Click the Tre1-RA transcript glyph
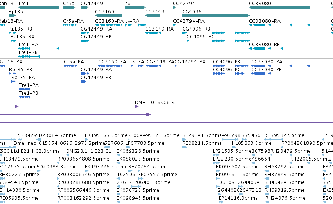The image size is (333, 204). pyautogui.click(x=38, y=49)
